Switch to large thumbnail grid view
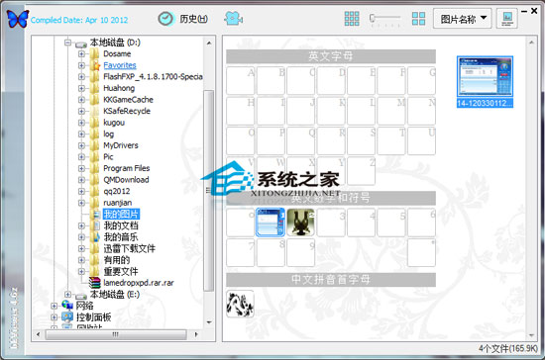Screen dimensions: 545x360 point(418,19)
